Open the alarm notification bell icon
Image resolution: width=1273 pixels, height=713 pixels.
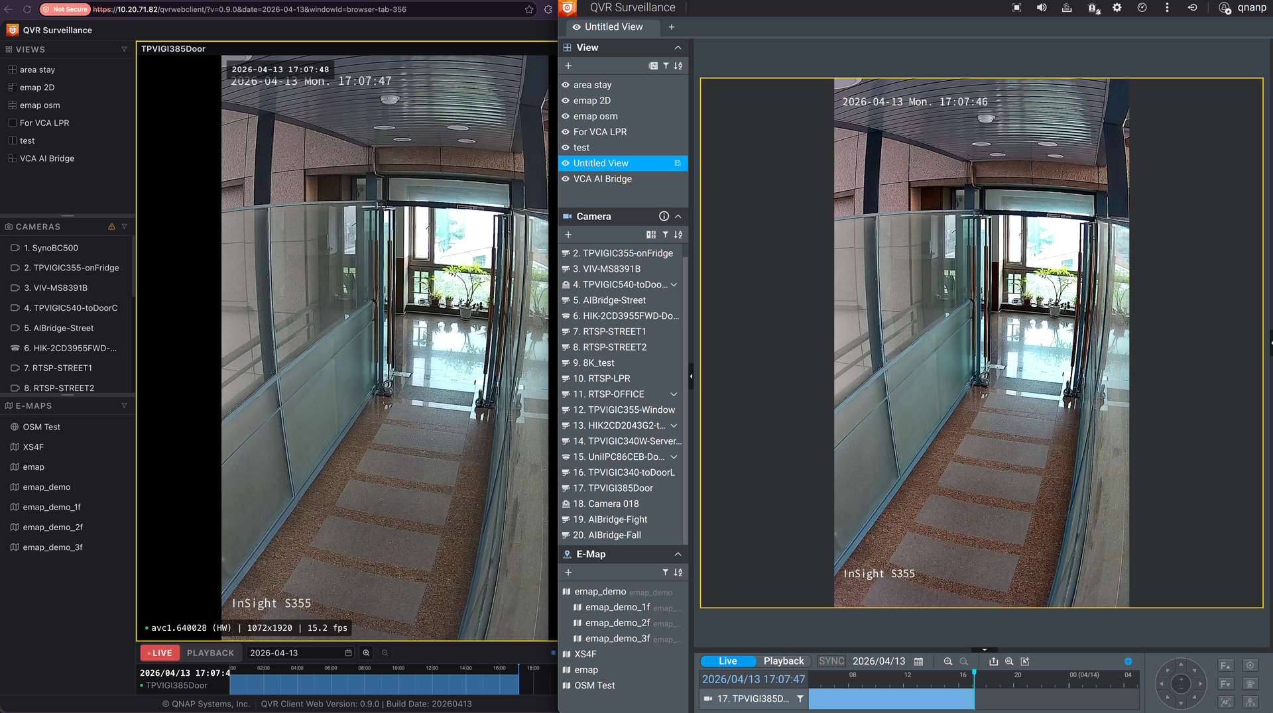[1092, 8]
